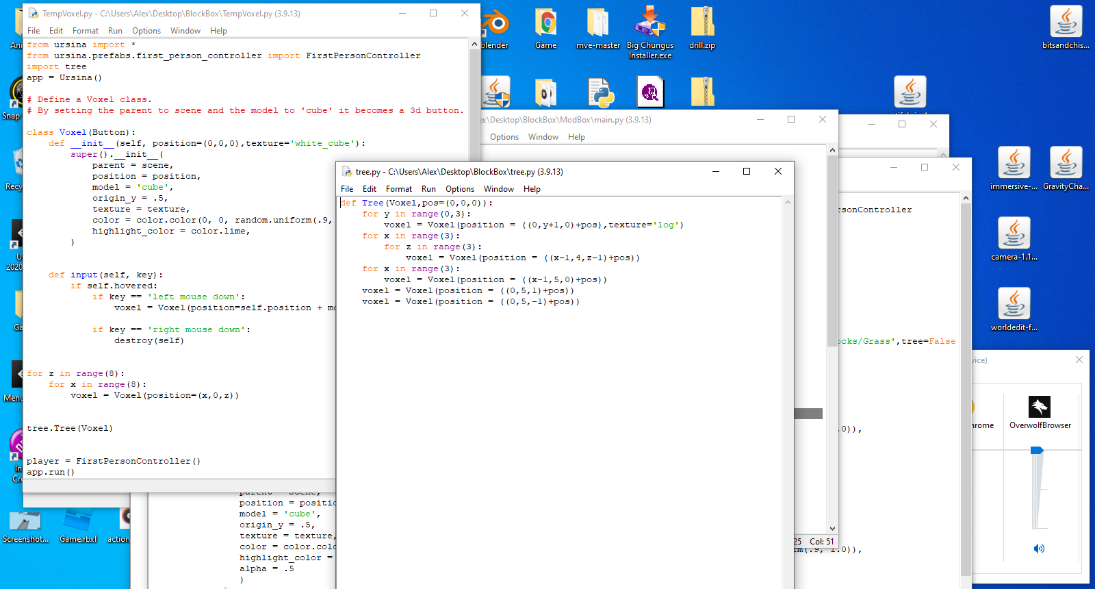Place cursor on 'def Tree' line in tree.py
This screenshot has width=1095, height=589.
tap(416, 203)
